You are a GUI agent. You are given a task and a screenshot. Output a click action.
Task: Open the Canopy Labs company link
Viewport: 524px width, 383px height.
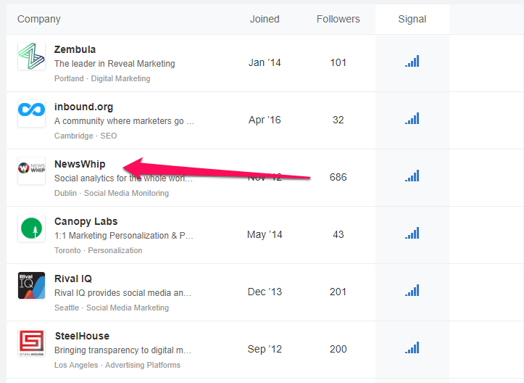pos(86,222)
